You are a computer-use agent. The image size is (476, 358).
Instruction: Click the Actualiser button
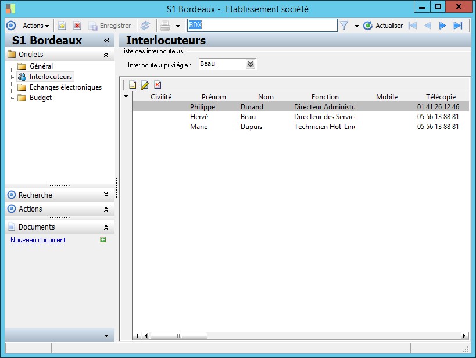point(383,26)
